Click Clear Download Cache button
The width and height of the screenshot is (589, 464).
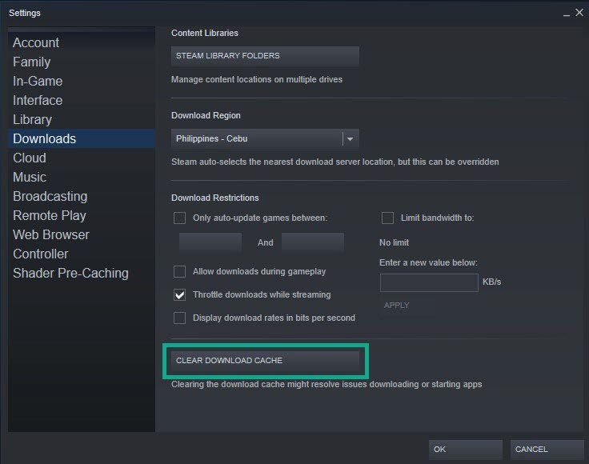coord(265,360)
